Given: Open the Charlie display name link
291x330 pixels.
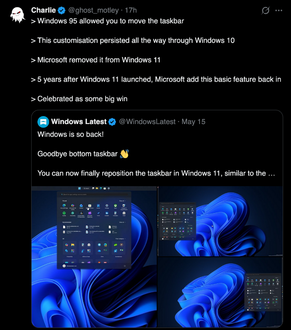Looking at the screenshot, I should (x=44, y=10).
